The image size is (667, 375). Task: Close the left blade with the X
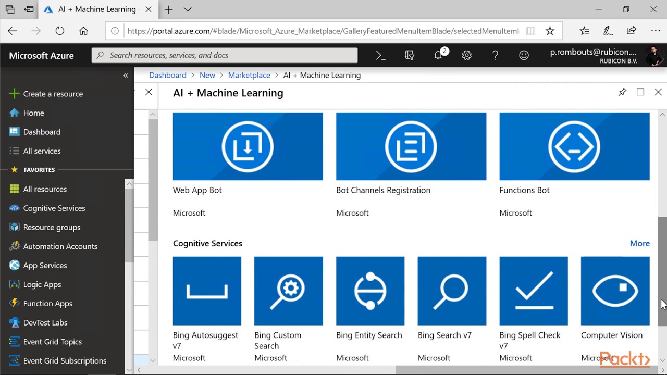point(149,92)
